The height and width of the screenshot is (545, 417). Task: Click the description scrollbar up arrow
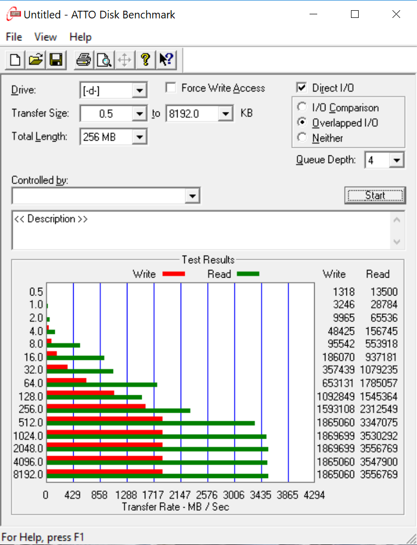click(397, 220)
